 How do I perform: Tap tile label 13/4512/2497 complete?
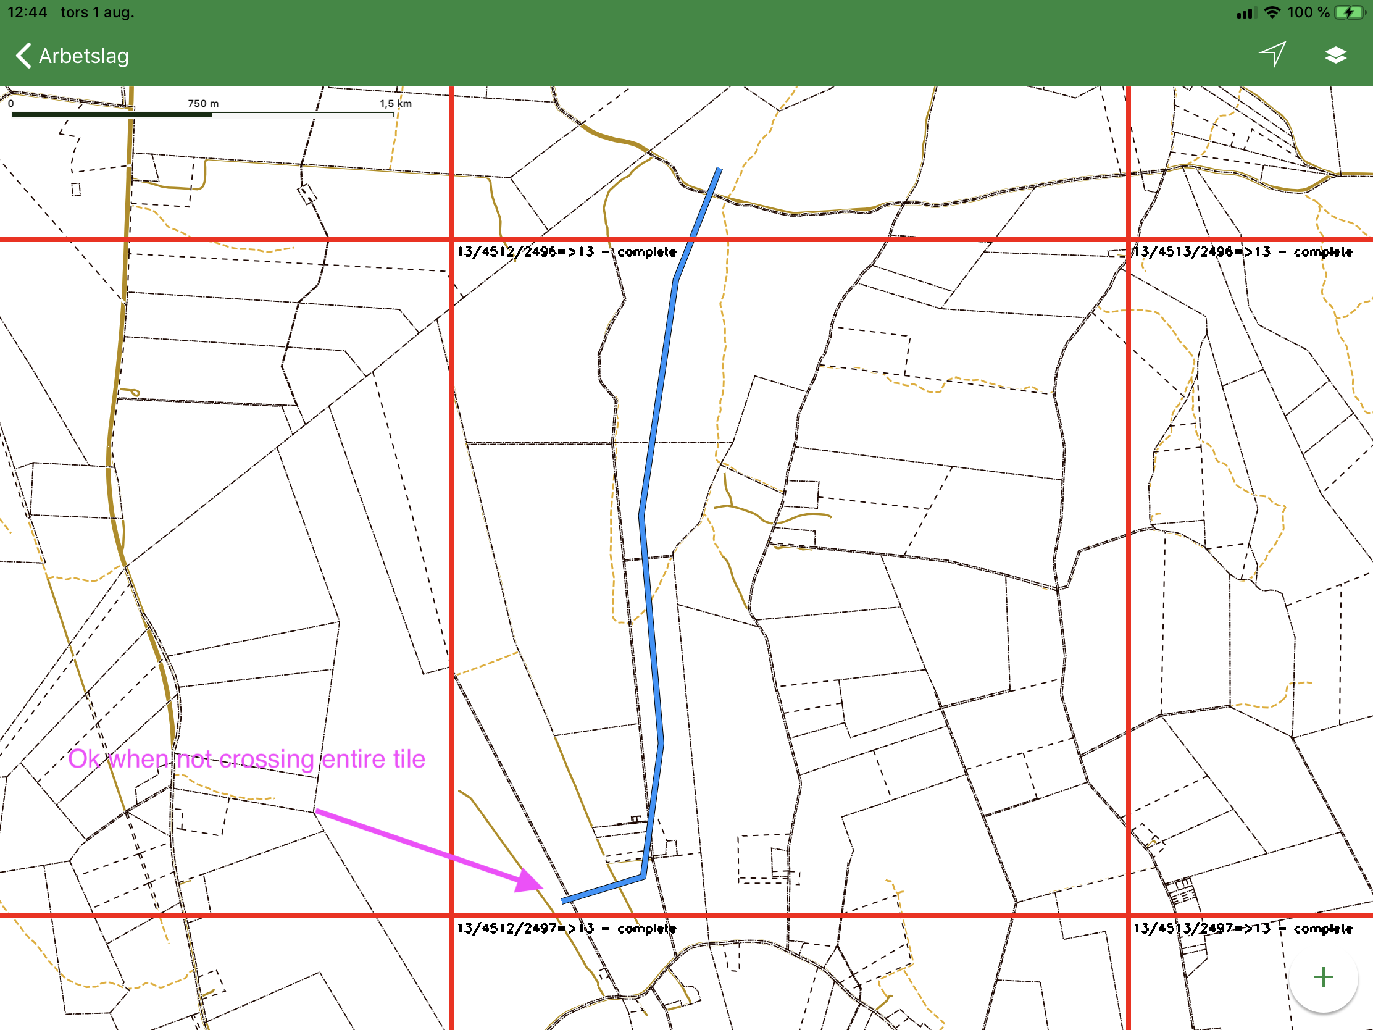(566, 929)
